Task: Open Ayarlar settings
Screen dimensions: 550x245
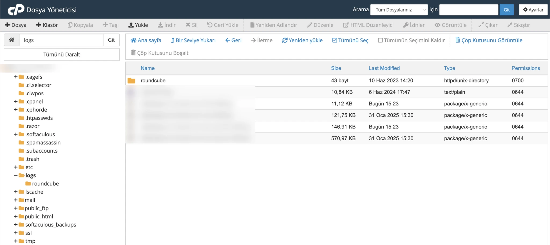Action: tap(533, 10)
